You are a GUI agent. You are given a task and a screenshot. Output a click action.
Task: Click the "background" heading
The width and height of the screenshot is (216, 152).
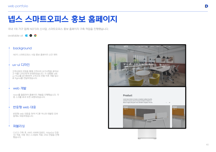[x=22, y=48]
